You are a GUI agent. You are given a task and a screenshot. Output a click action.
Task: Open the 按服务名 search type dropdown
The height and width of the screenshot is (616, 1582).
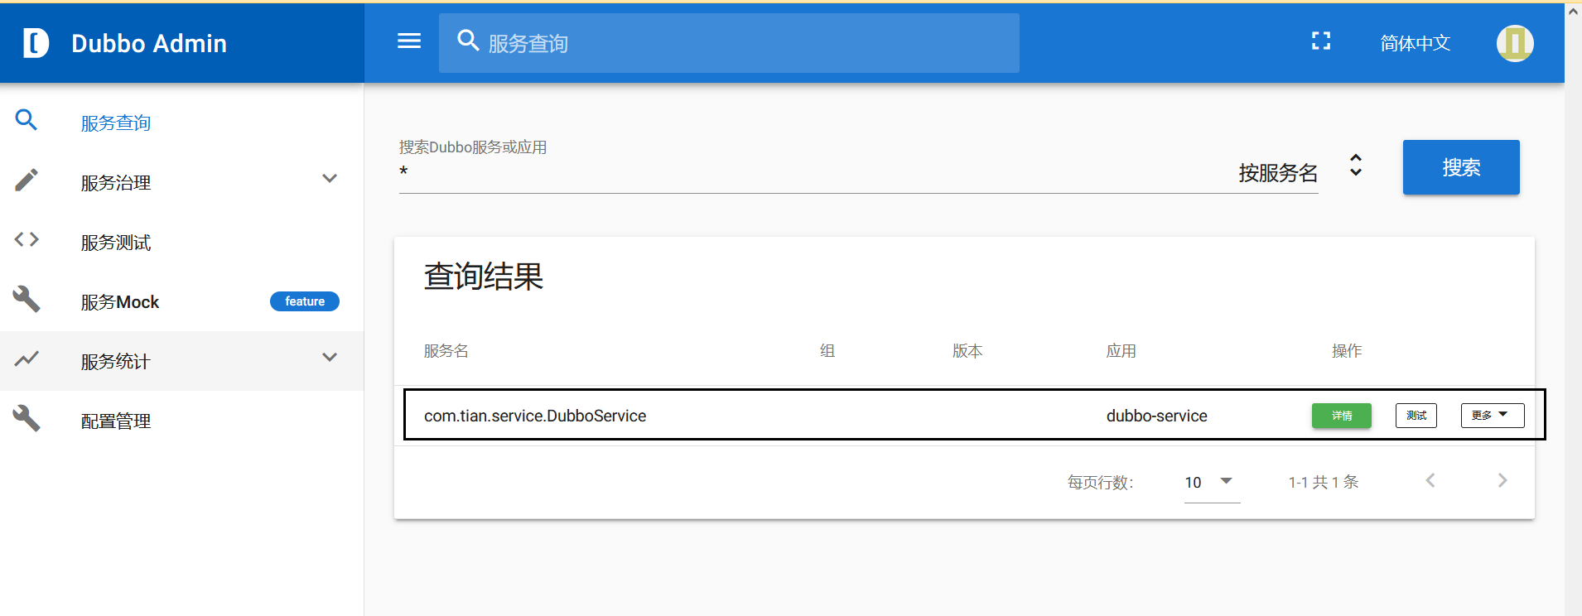coord(1300,172)
